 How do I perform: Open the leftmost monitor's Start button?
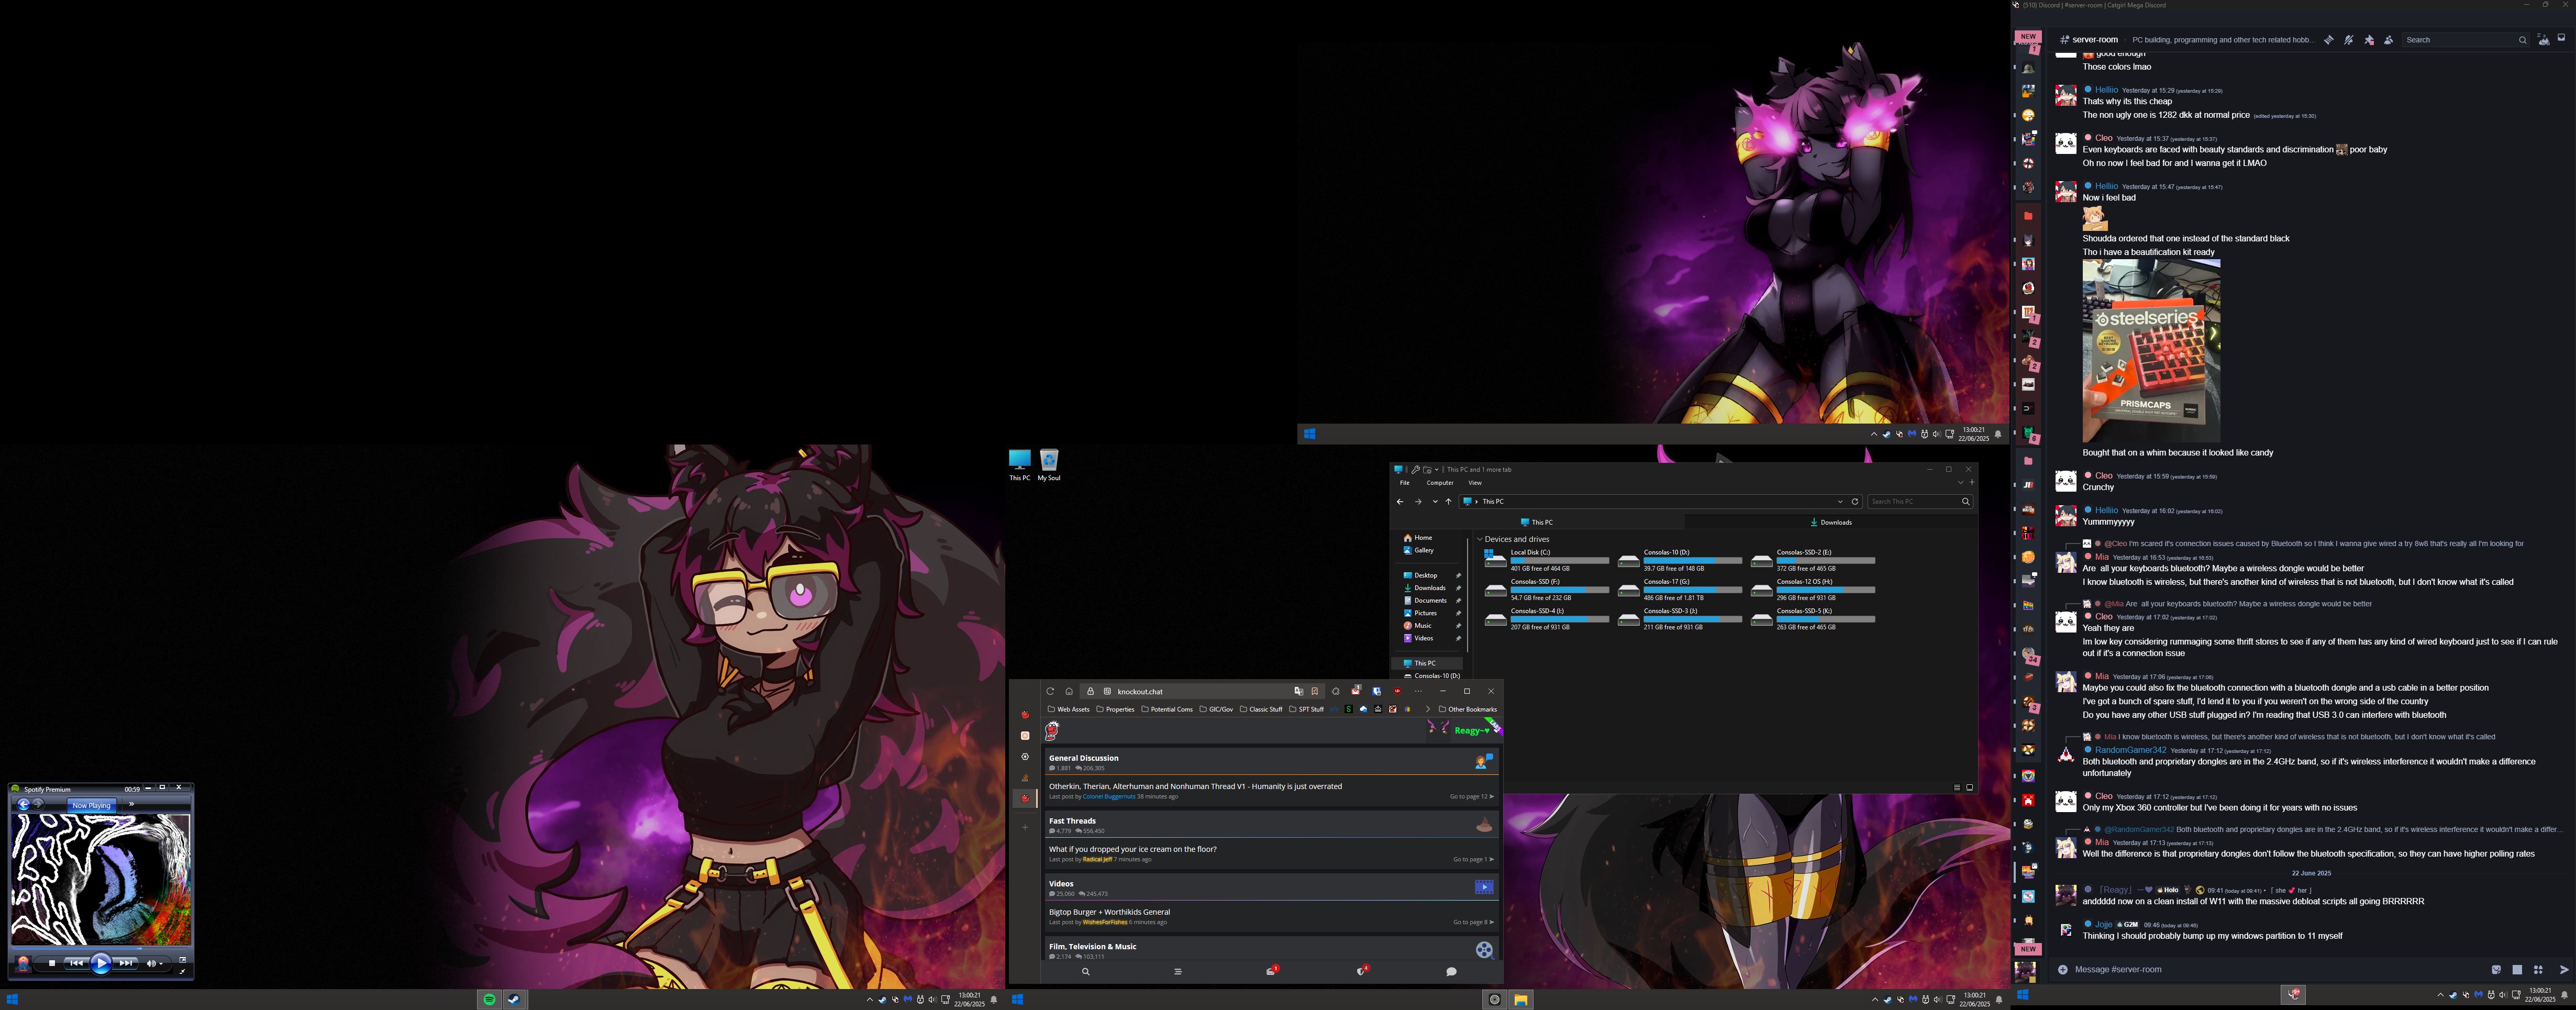pyautogui.click(x=12, y=999)
